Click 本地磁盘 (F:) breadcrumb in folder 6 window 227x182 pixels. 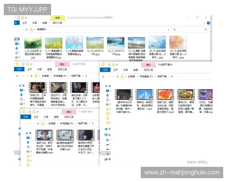click(146, 77)
